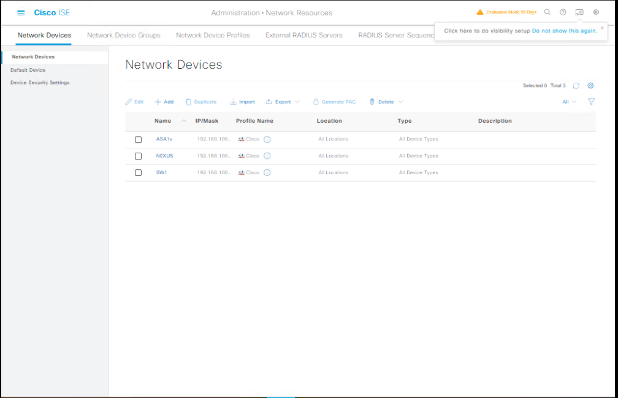The width and height of the screenshot is (618, 398).
Task: Click Cisco profile icon in NEXUS row
Action: [x=241, y=156]
